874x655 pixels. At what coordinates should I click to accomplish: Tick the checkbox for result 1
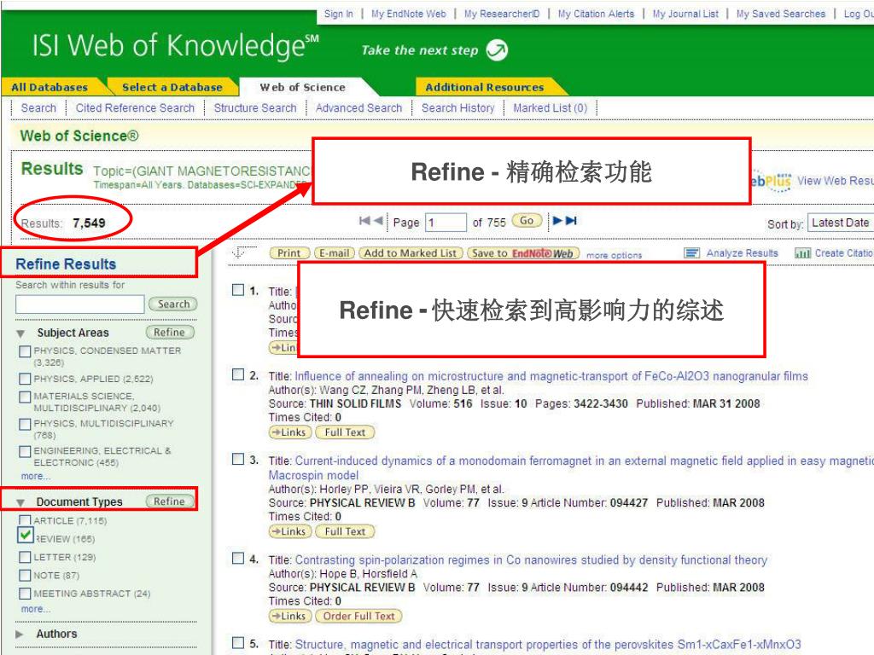238,290
